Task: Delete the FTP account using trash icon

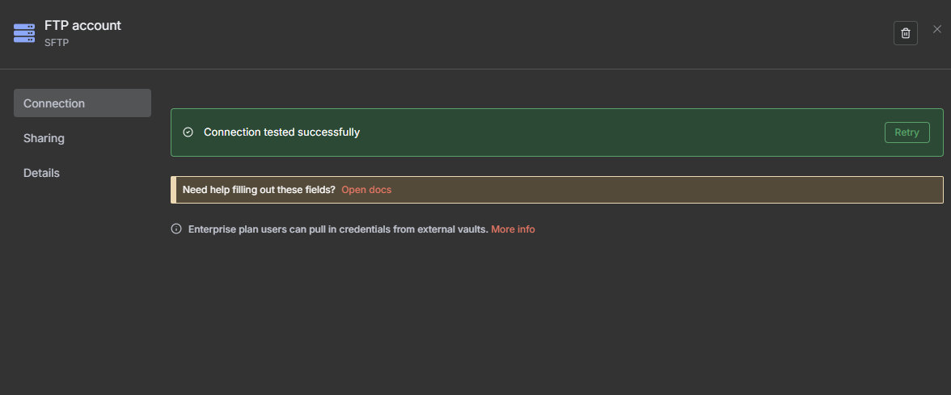Action: coord(906,33)
